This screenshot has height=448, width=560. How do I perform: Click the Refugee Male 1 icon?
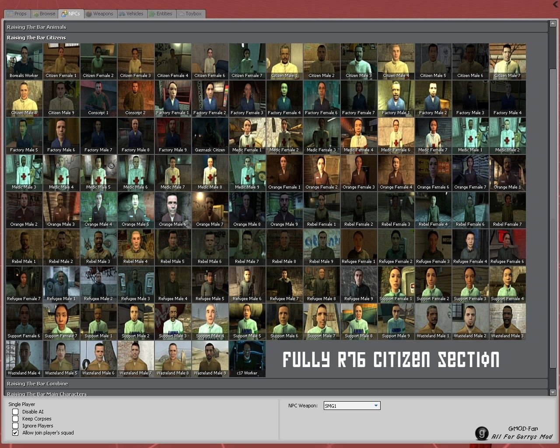tap(61, 284)
